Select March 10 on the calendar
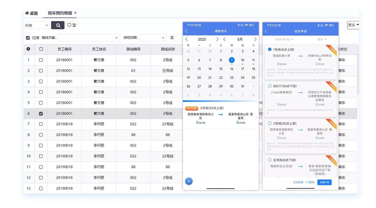Viewport: 376px width, 208px height. pos(243,60)
